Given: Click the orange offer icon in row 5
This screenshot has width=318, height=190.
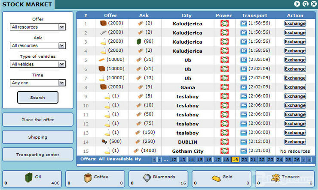Looking at the screenshot, I should coord(101,60).
